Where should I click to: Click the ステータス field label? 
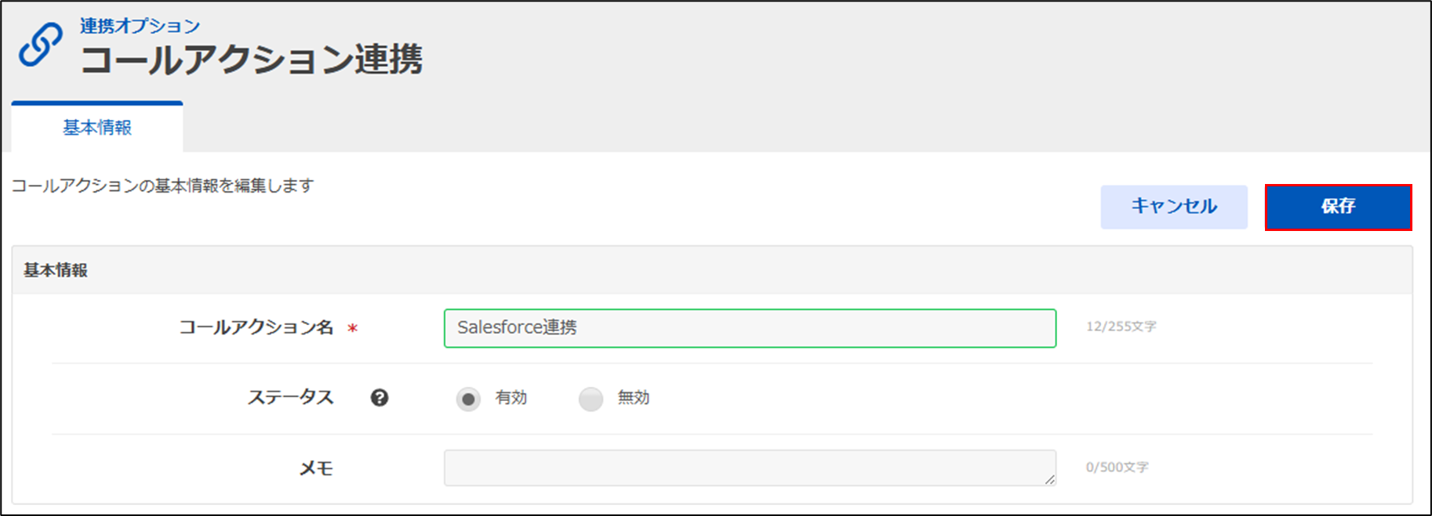[290, 398]
